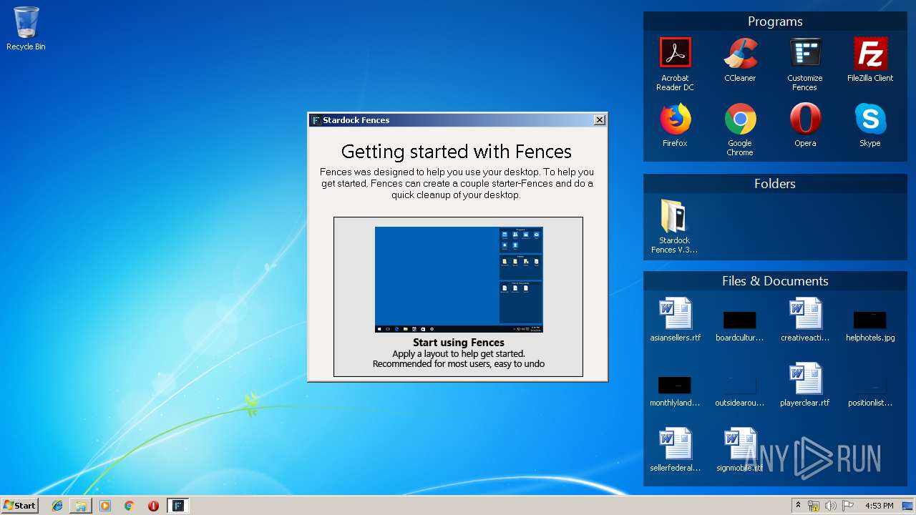
Task: Click the Programs fence title bar
Action: tap(775, 21)
